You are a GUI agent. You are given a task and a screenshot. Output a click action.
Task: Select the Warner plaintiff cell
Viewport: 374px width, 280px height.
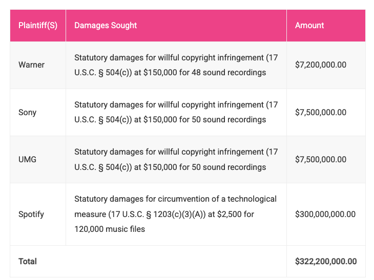click(x=31, y=65)
